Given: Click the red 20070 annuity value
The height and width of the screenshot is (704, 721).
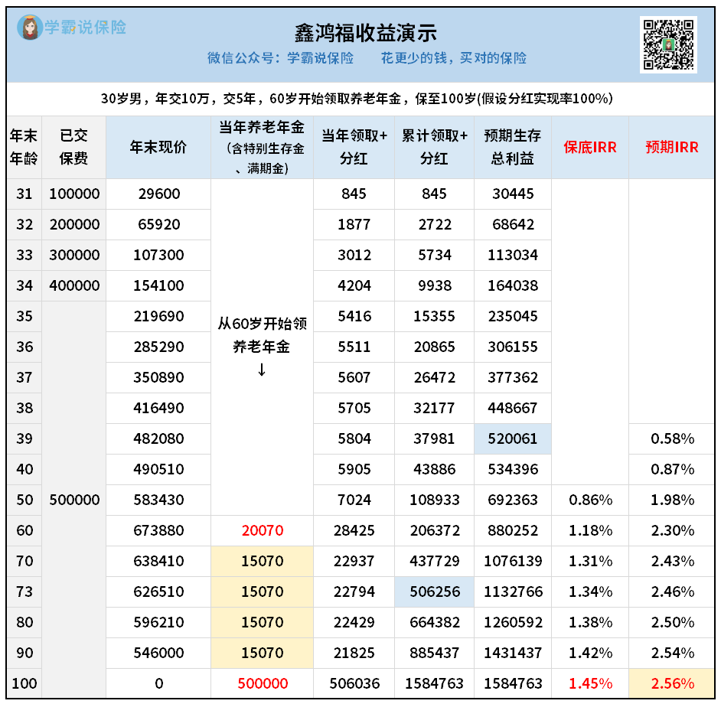Looking at the screenshot, I should click(x=262, y=530).
